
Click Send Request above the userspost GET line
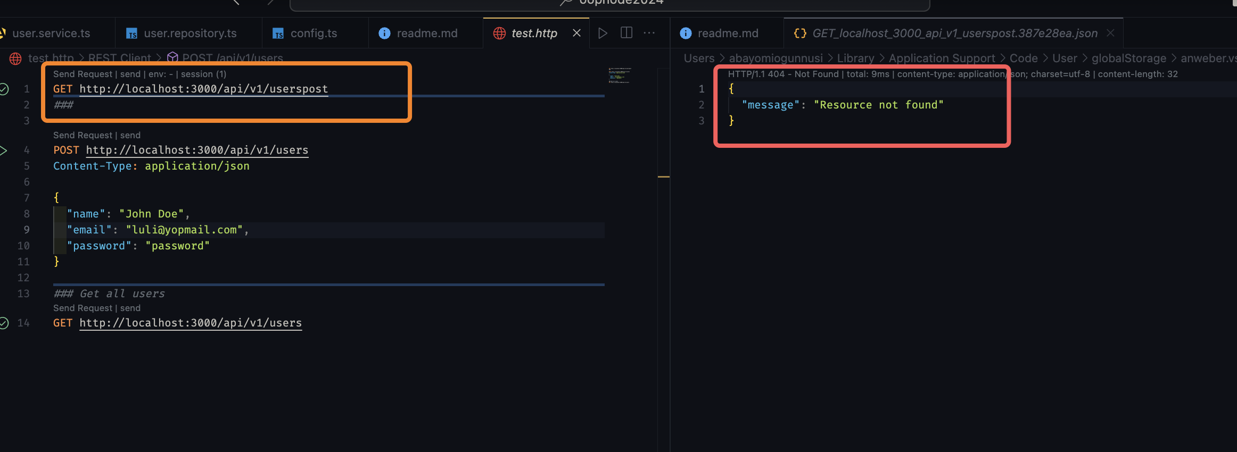click(83, 74)
